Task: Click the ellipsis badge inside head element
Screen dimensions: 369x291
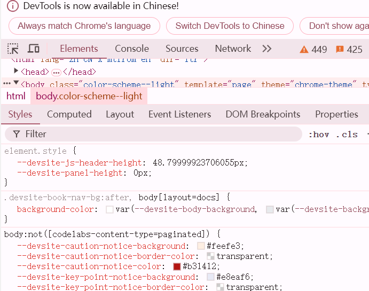Action: 56,72
